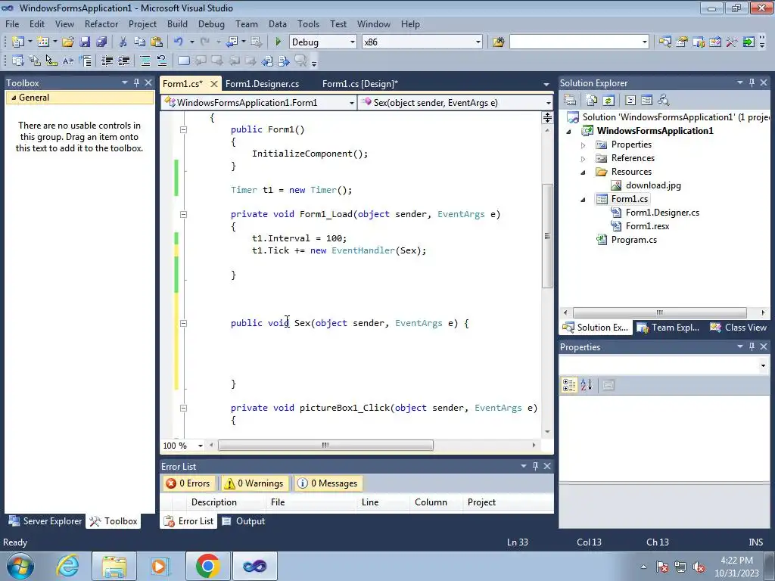775x581 pixels.
Task: Switch to the Server Explorer tab
Action: point(45,521)
